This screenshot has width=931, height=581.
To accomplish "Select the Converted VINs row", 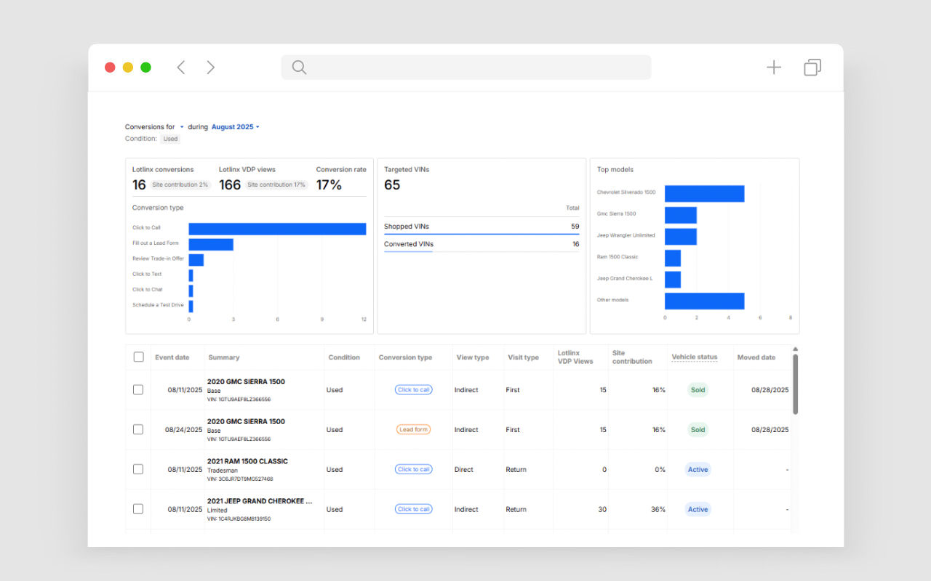I will tap(481, 244).
